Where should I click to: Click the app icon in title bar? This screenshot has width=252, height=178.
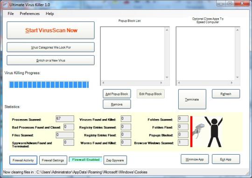[x=5, y=5]
